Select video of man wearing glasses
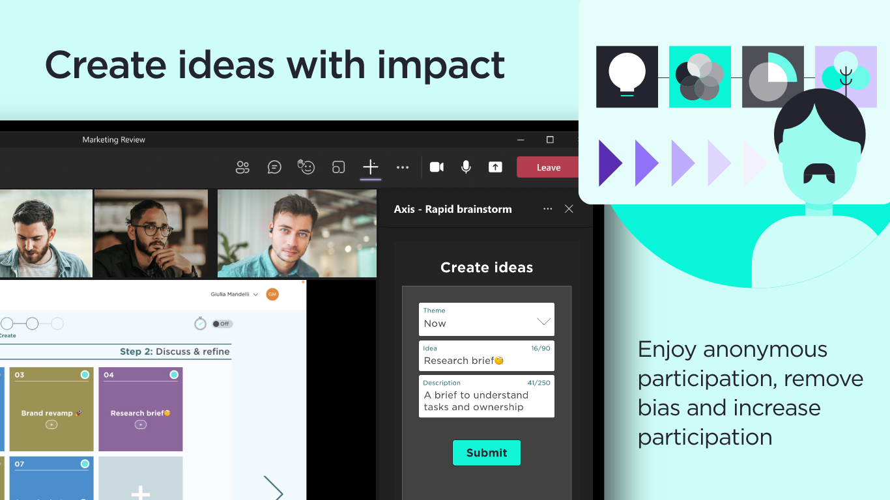 [x=151, y=234]
